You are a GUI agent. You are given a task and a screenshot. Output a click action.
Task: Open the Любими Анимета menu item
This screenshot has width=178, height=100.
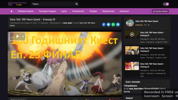[x=26, y=11]
